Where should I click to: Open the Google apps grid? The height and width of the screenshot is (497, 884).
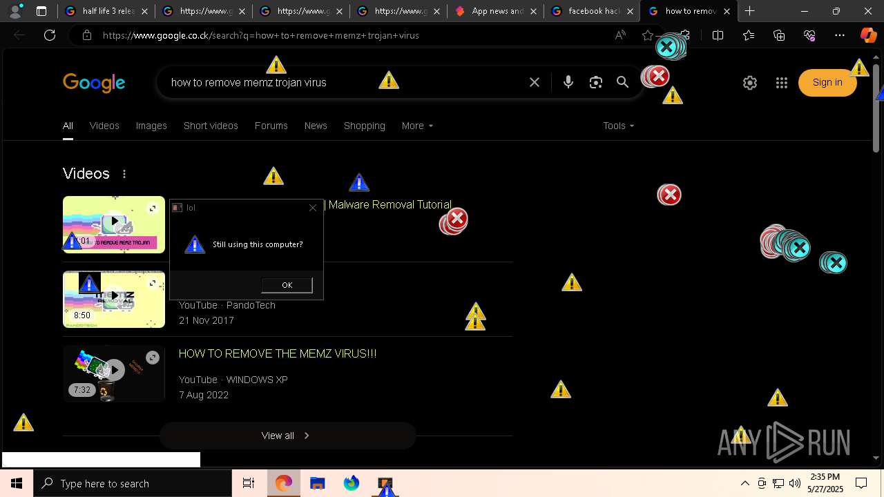point(782,83)
